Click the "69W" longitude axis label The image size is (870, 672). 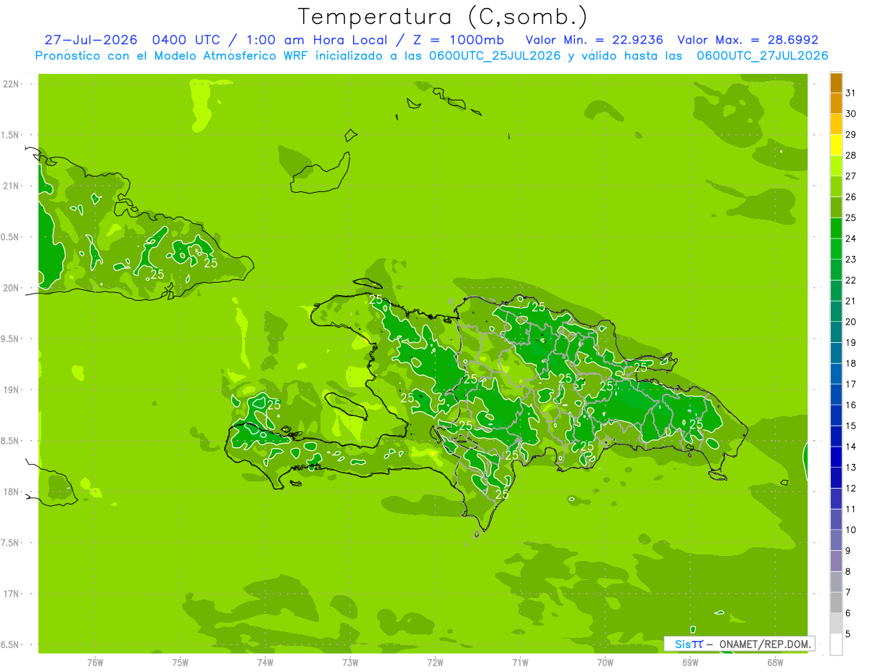(690, 663)
